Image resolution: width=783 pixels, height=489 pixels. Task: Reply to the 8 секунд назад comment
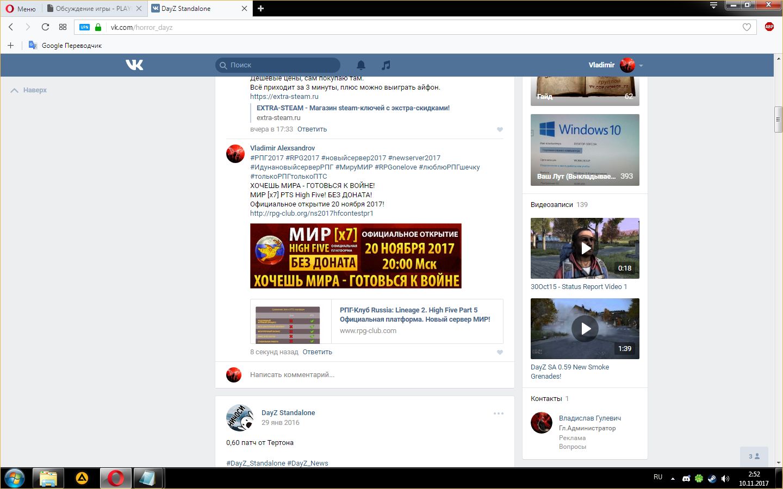pos(317,352)
